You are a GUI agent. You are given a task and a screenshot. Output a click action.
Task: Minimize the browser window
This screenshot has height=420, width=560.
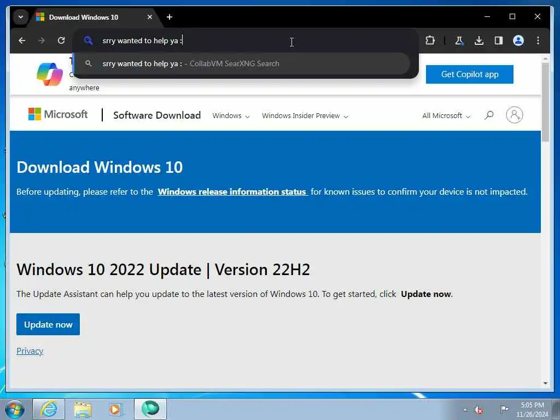click(x=487, y=16)
